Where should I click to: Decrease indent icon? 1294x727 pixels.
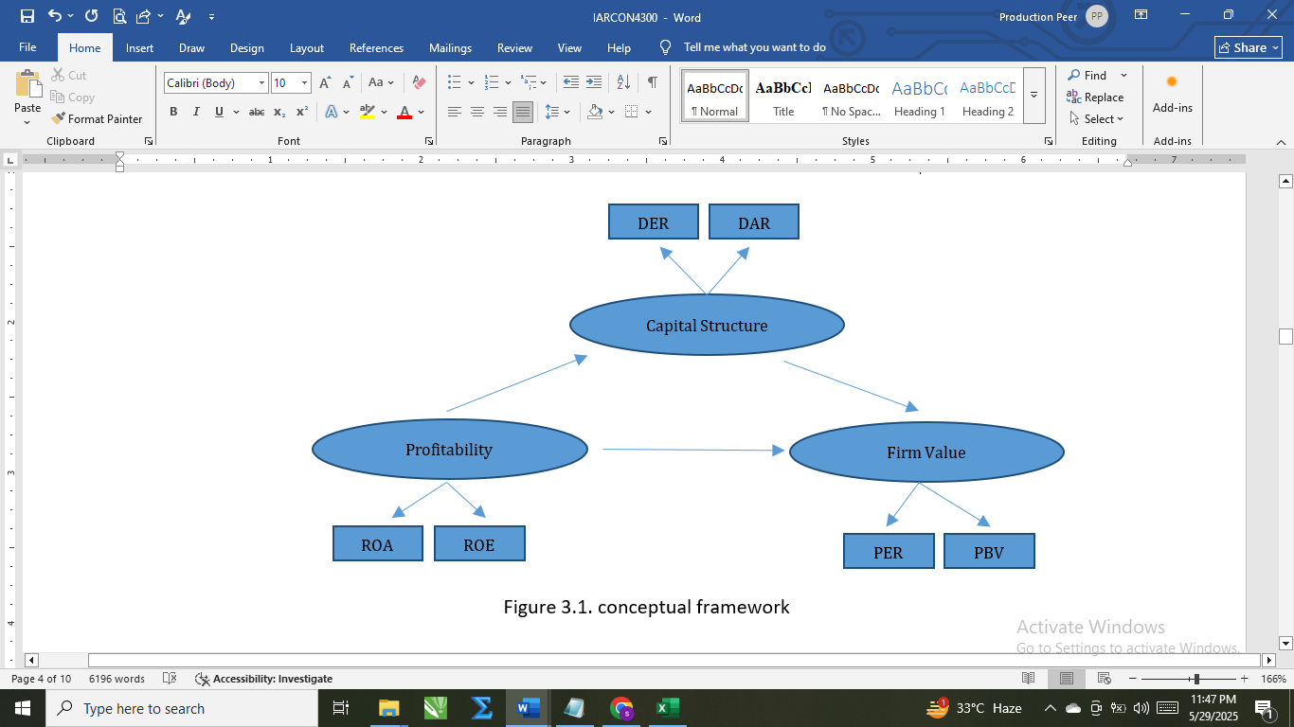coord(570,82)
